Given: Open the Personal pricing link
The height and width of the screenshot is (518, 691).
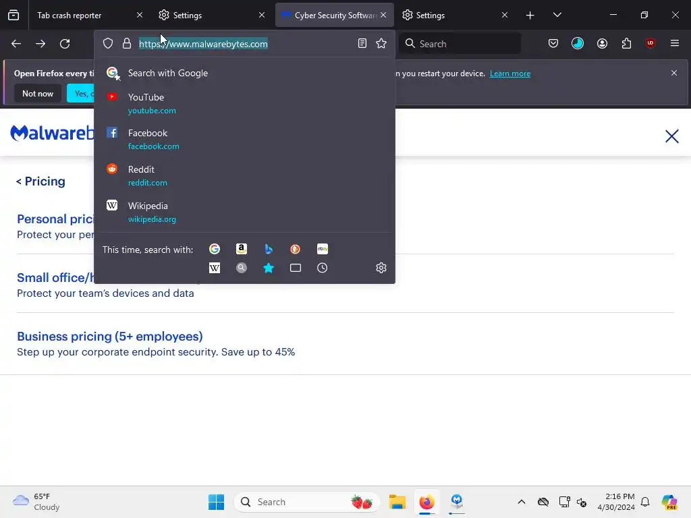Looking at the screenshot, I should click(55, 219).
